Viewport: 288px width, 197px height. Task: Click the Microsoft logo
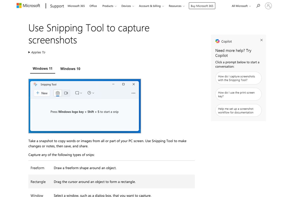tap(28, 6)
